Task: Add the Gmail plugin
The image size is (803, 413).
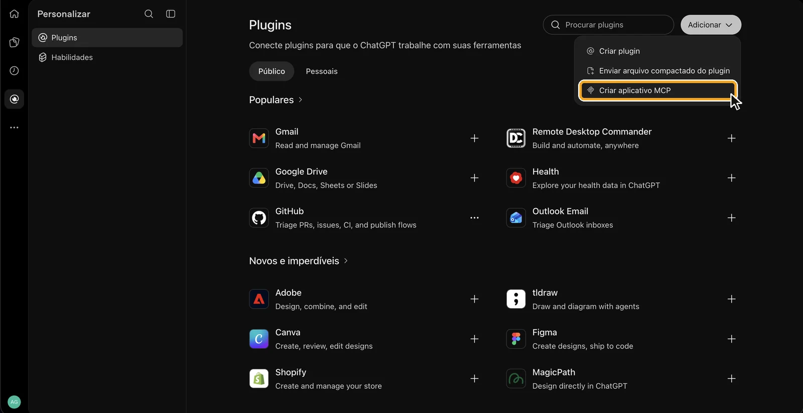Action: coord(474,138)
